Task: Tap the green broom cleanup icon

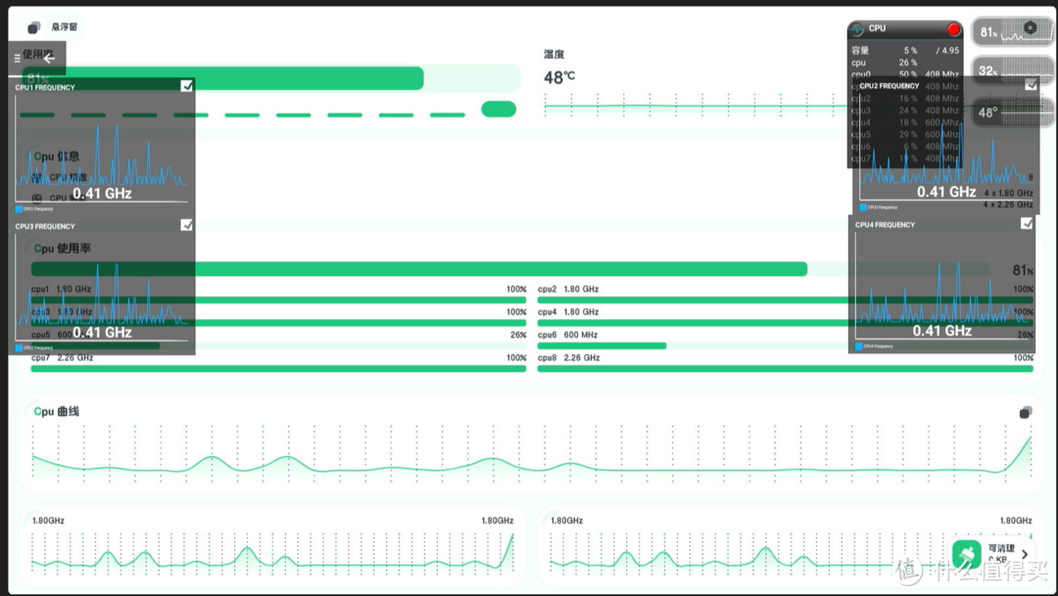Action: click(966, 554)
